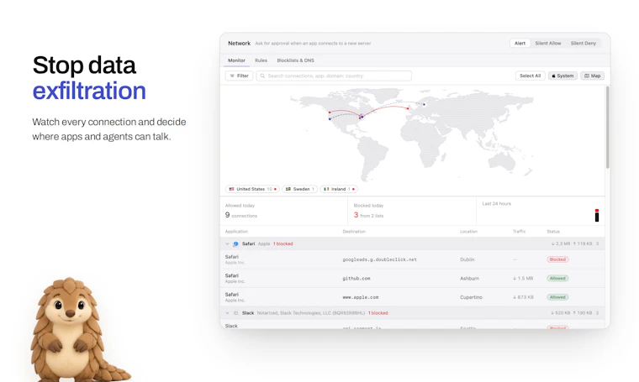
Task: Click the Ireland flag country chip
Action: tap(339, 189)
